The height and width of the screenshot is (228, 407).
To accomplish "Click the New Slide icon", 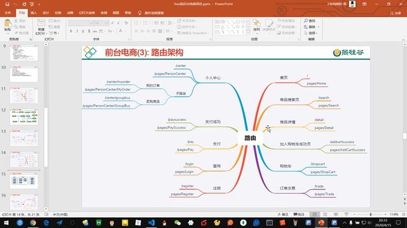I will tap(41, 23).
